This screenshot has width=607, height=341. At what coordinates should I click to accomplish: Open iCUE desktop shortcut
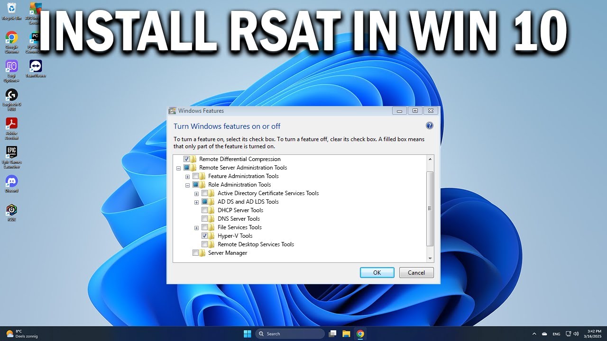coord(11,213)
